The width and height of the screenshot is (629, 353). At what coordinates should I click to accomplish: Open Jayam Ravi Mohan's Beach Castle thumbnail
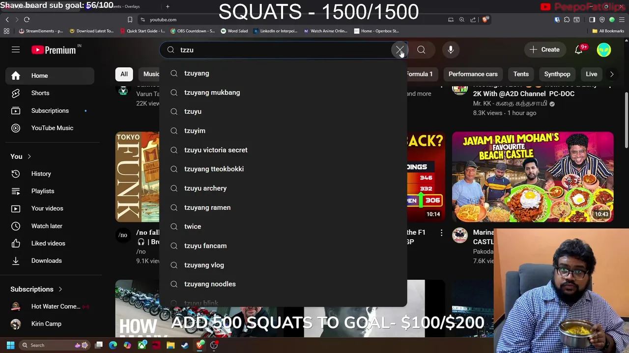click(x=533, y=176)
